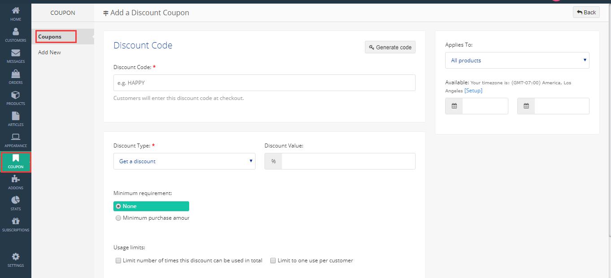Check Limit to one use per customer

[x=273, y=261]
